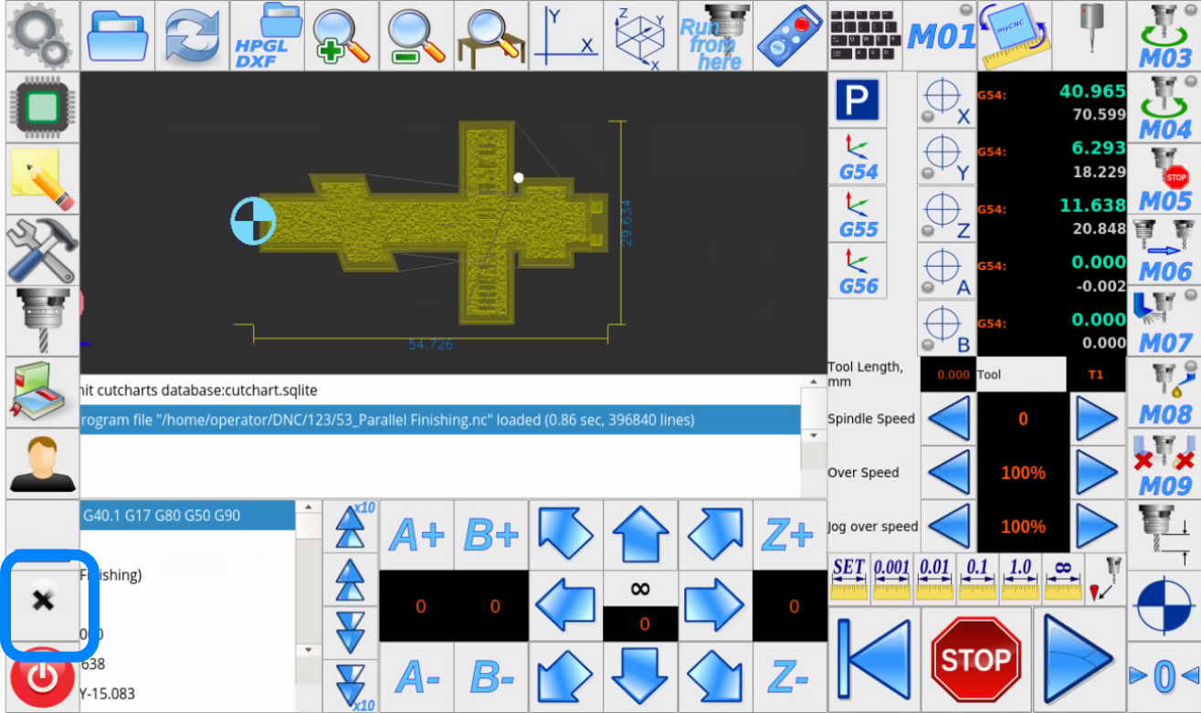Screen dimensions: 1201x713
Task: Click the Tool Length input field
Action: pyautogui.click(x=947, y=374)
